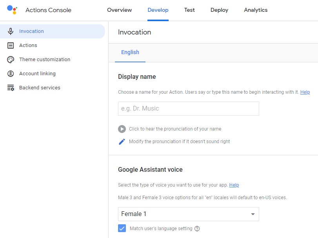Click the help icon beside language setting
This screenshot has width=318, height=238.
point(197,229)
